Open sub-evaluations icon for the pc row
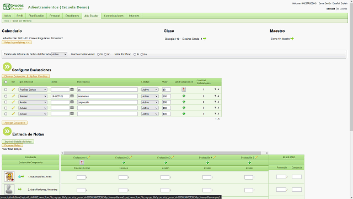Viewport: 353px width, 199px height. 184,90
